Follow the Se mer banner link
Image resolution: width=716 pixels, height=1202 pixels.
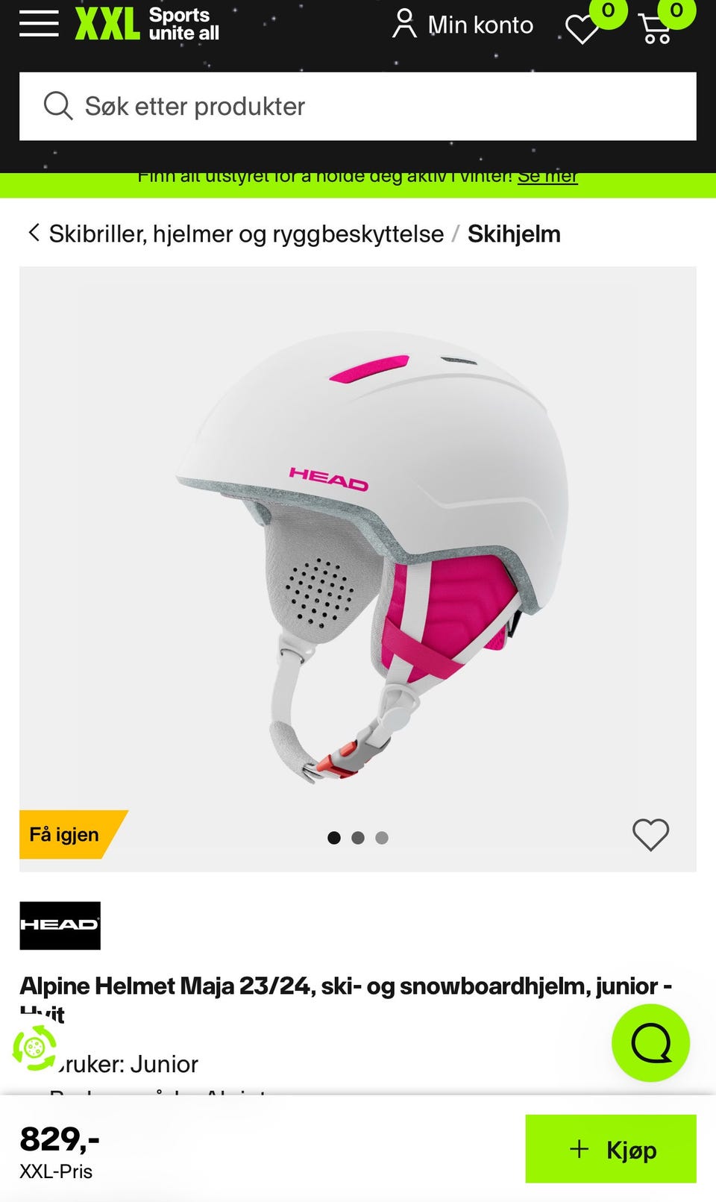[x=547, y=177]
